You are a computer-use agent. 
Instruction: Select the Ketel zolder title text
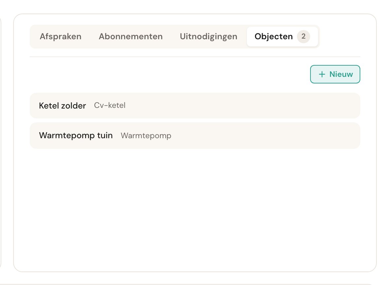[x=62, y=106]
